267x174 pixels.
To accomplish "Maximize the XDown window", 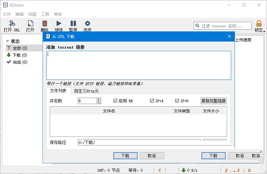I will point(244,5).
